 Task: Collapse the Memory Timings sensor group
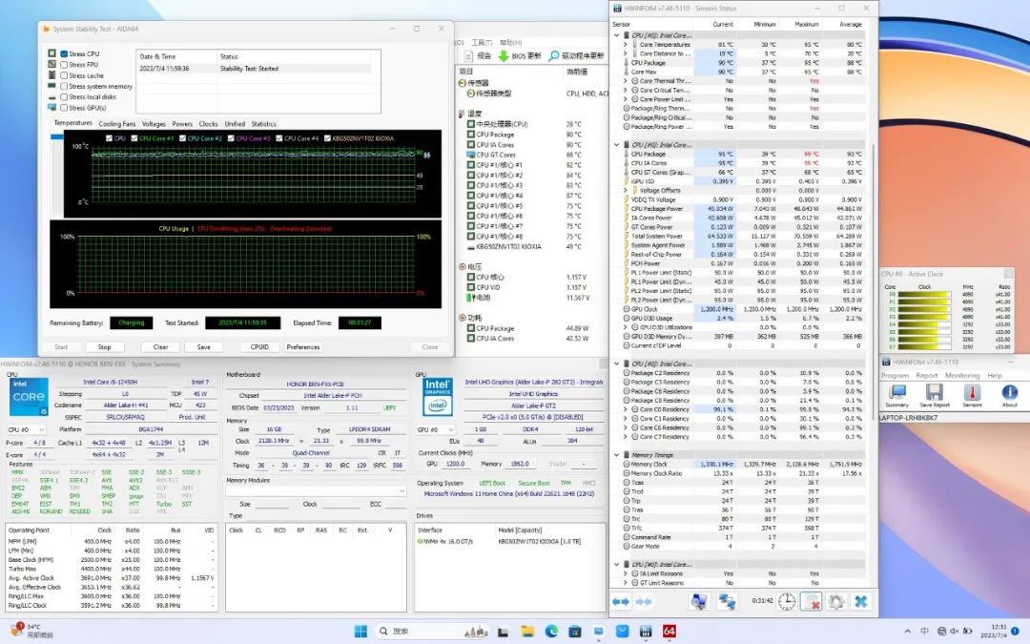(616, 455)
